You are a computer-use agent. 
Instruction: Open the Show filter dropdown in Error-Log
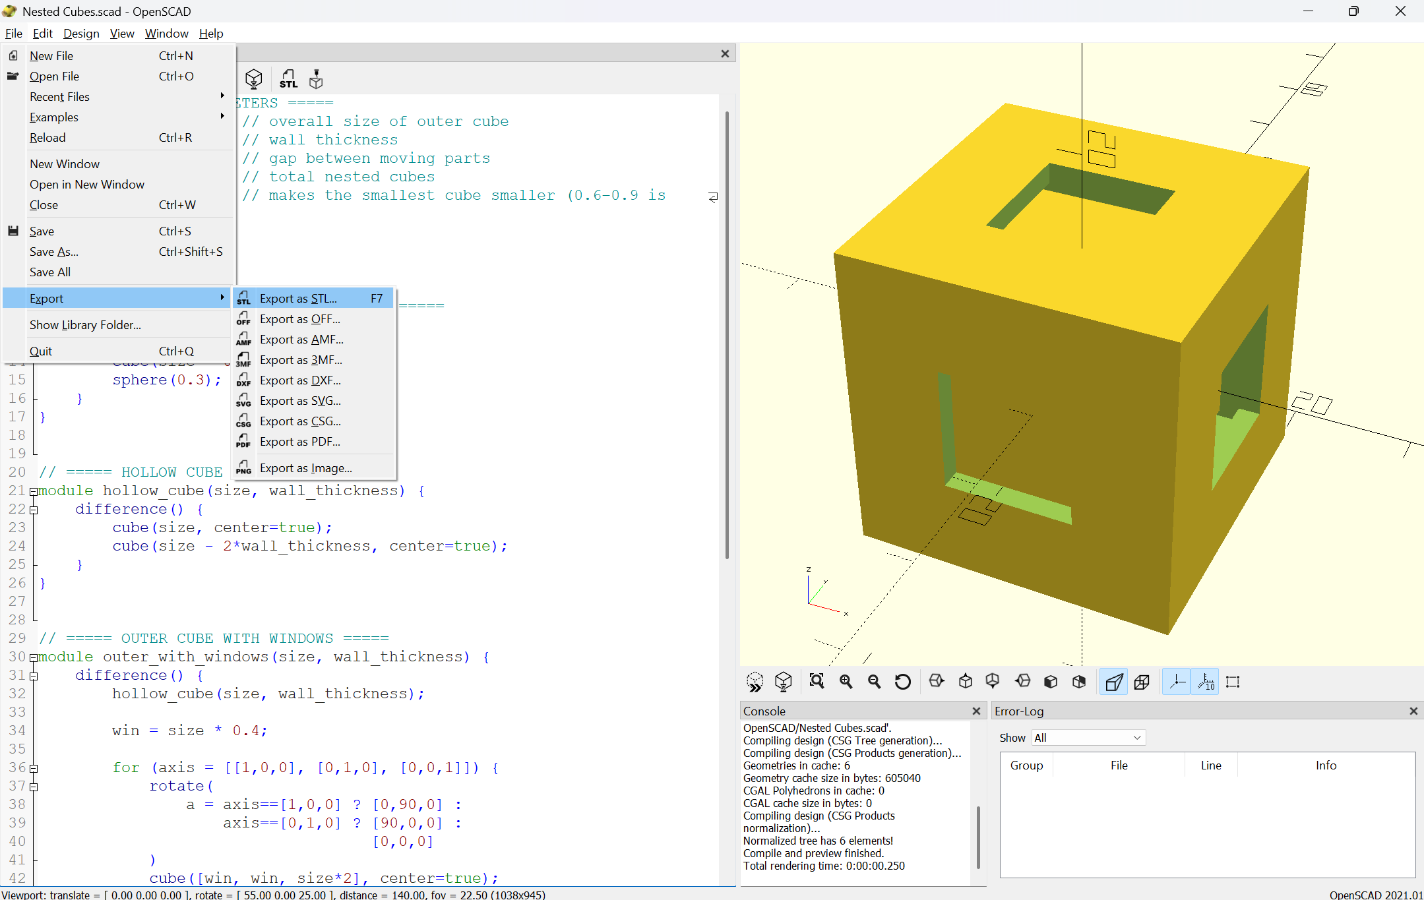1087,737
